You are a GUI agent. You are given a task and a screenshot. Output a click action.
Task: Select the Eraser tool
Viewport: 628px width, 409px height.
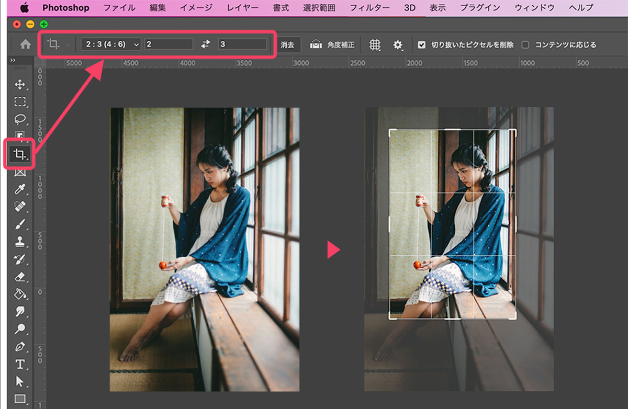point(20,276)
